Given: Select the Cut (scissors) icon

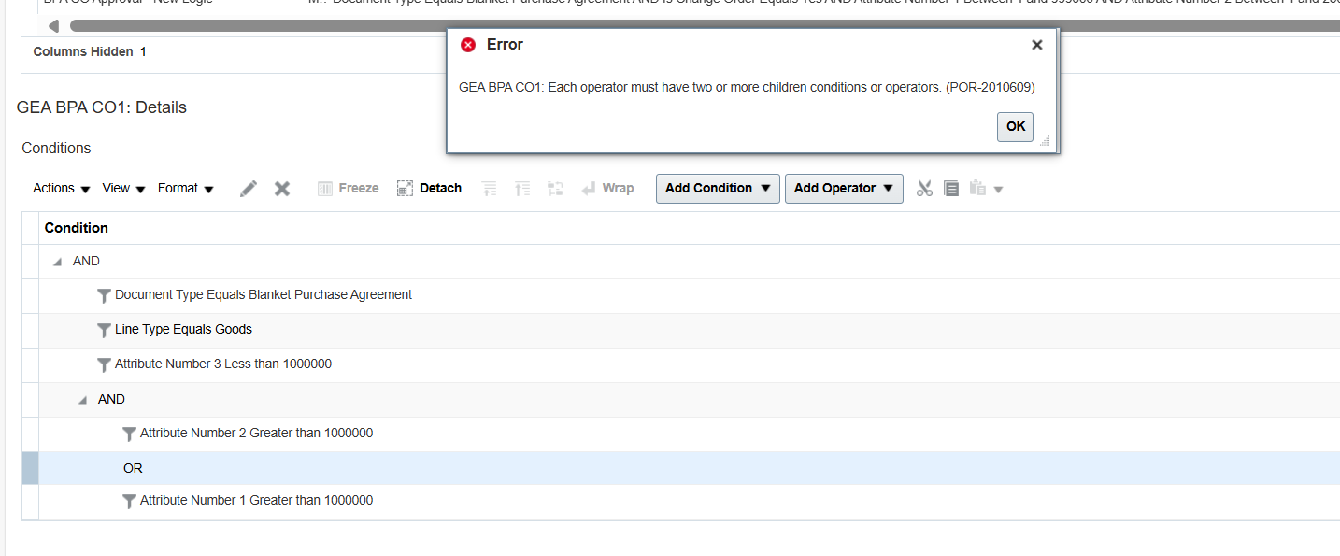Looking at the screenshot, I should (924, 188).
